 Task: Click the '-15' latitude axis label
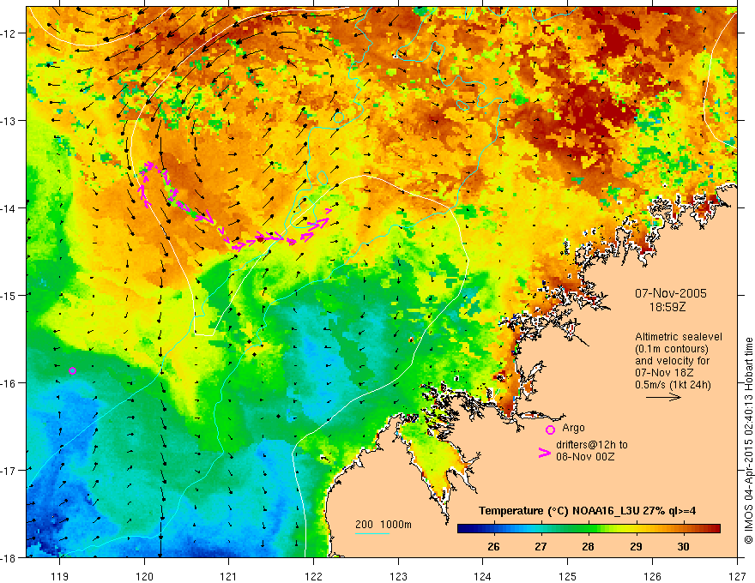point(9,295)
